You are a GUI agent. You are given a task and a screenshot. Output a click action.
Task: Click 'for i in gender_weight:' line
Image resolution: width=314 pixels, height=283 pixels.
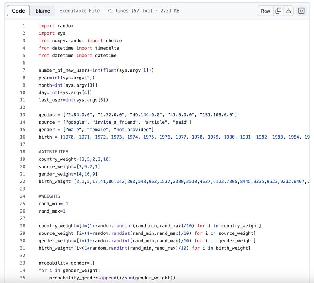[x=69, y=270]
